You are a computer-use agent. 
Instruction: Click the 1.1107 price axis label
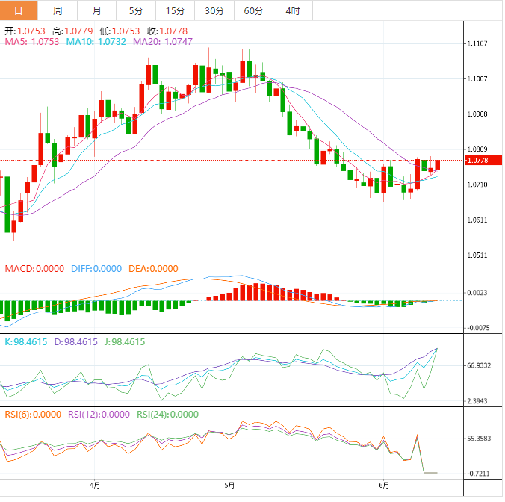tap(477, 43)
